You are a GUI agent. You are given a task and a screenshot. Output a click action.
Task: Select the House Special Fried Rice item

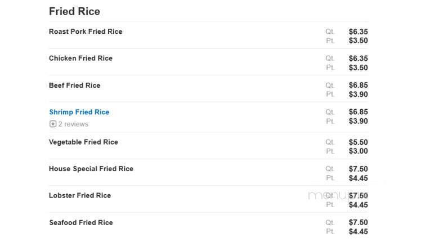91,169
